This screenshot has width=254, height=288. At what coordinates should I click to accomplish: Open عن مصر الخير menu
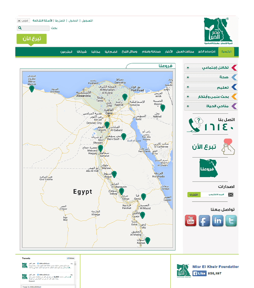pyautogui.click(x=207, y=52)
